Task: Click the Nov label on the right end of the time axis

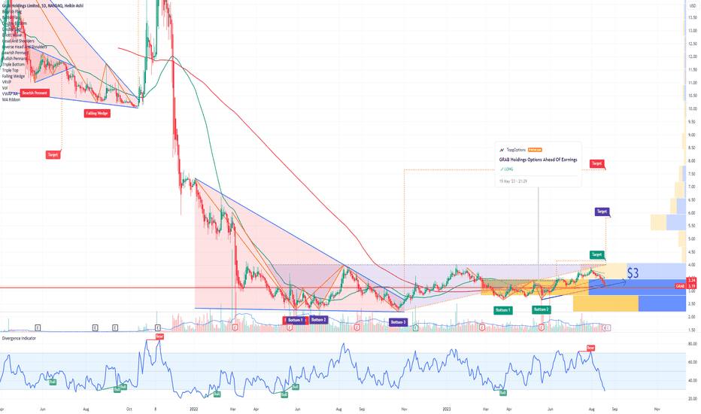Action: (657, 409)
